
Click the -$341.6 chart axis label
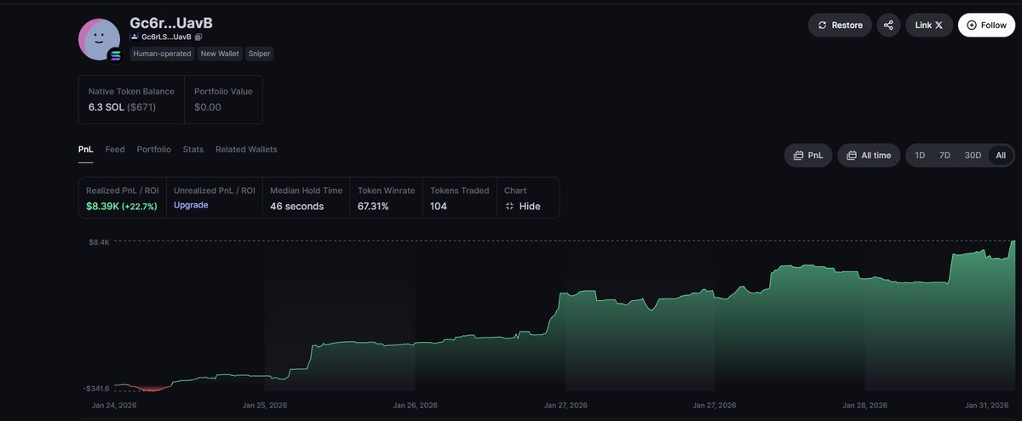pos(96,388)
